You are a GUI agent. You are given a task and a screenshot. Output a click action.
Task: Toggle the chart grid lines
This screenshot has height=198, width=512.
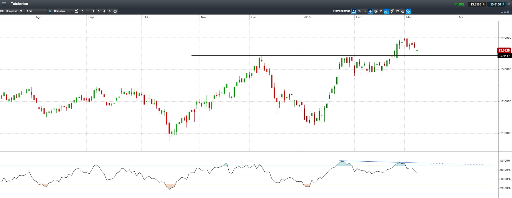(370, 11)
